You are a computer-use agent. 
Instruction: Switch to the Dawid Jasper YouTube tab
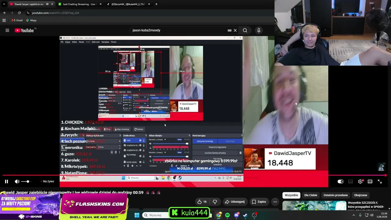pyautogui.click(x=29, y=4)
